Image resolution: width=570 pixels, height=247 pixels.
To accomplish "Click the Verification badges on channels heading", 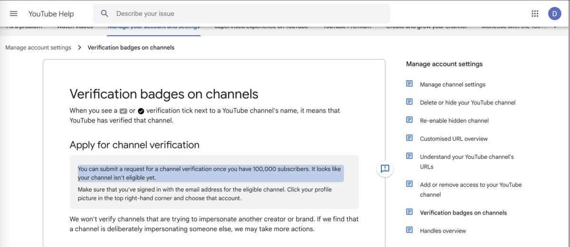I will tap(164, 93).
